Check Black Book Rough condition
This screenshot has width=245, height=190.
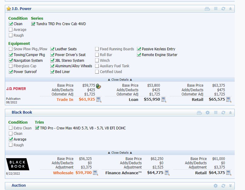(x=11, y=145)
